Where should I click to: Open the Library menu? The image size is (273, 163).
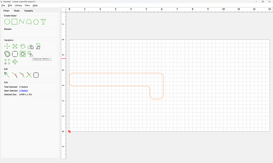point(18,6)
